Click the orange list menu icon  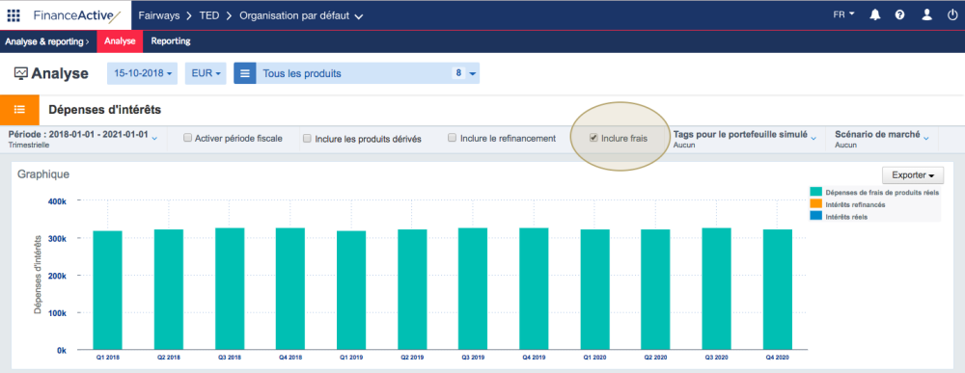point(19,109)
